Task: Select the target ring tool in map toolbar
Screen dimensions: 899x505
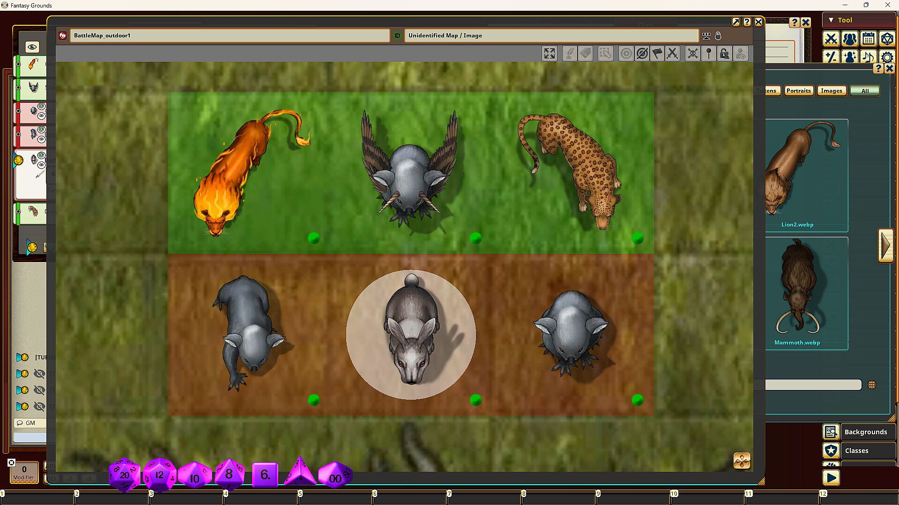Action: (626, 54)
